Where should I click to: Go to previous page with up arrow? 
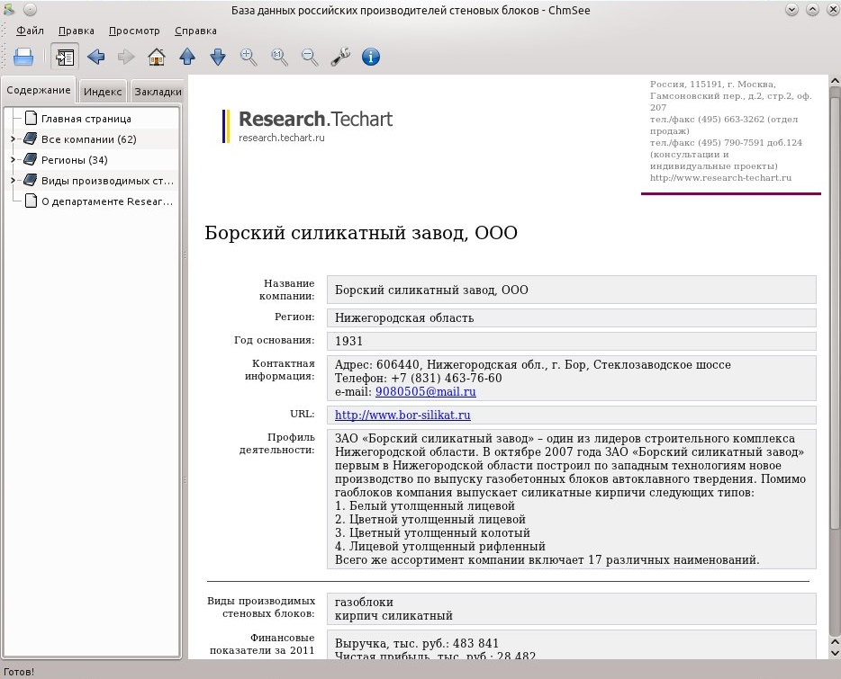187,57
